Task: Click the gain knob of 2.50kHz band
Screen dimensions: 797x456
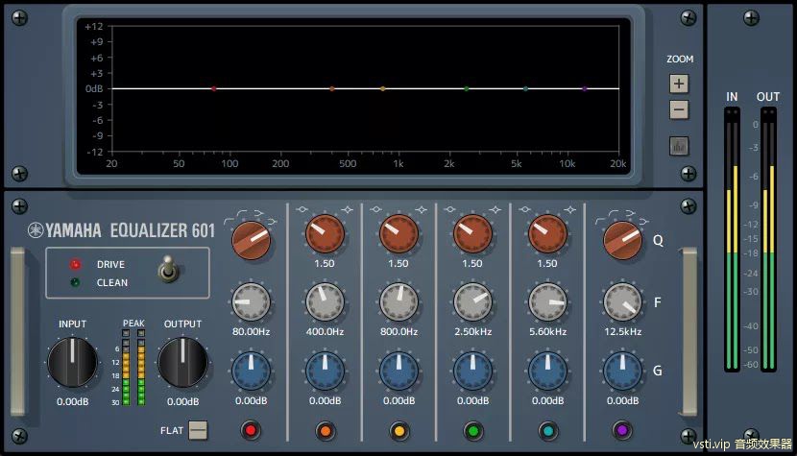Action: (472, 371)
